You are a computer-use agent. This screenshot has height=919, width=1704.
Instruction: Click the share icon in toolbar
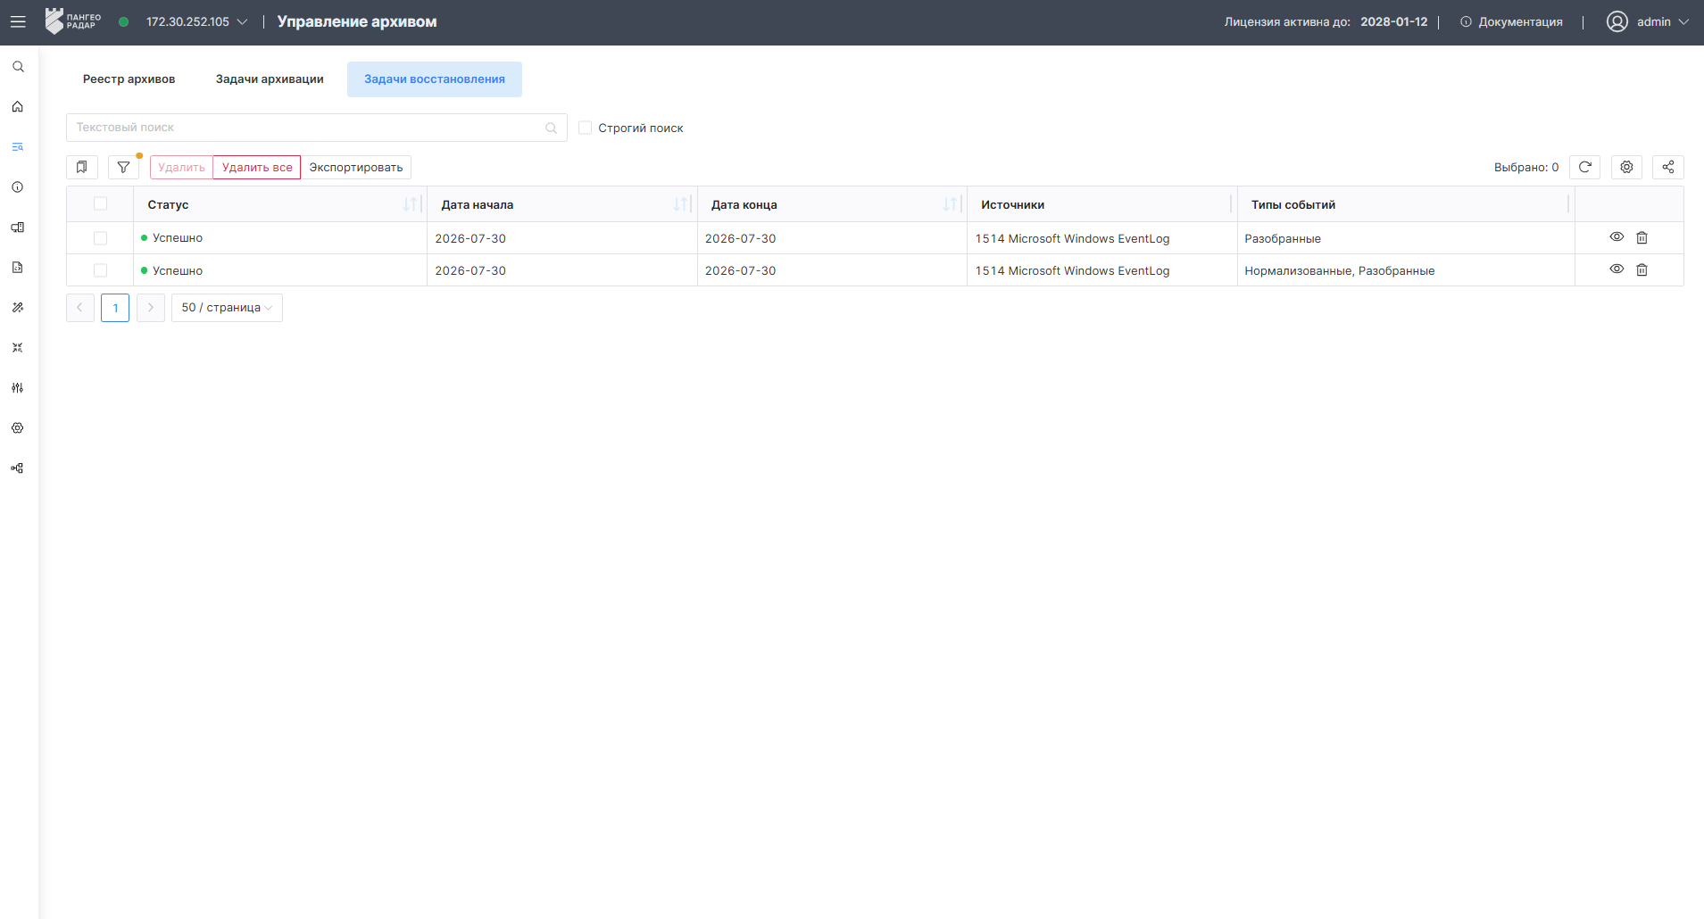tap(1668, 167)
